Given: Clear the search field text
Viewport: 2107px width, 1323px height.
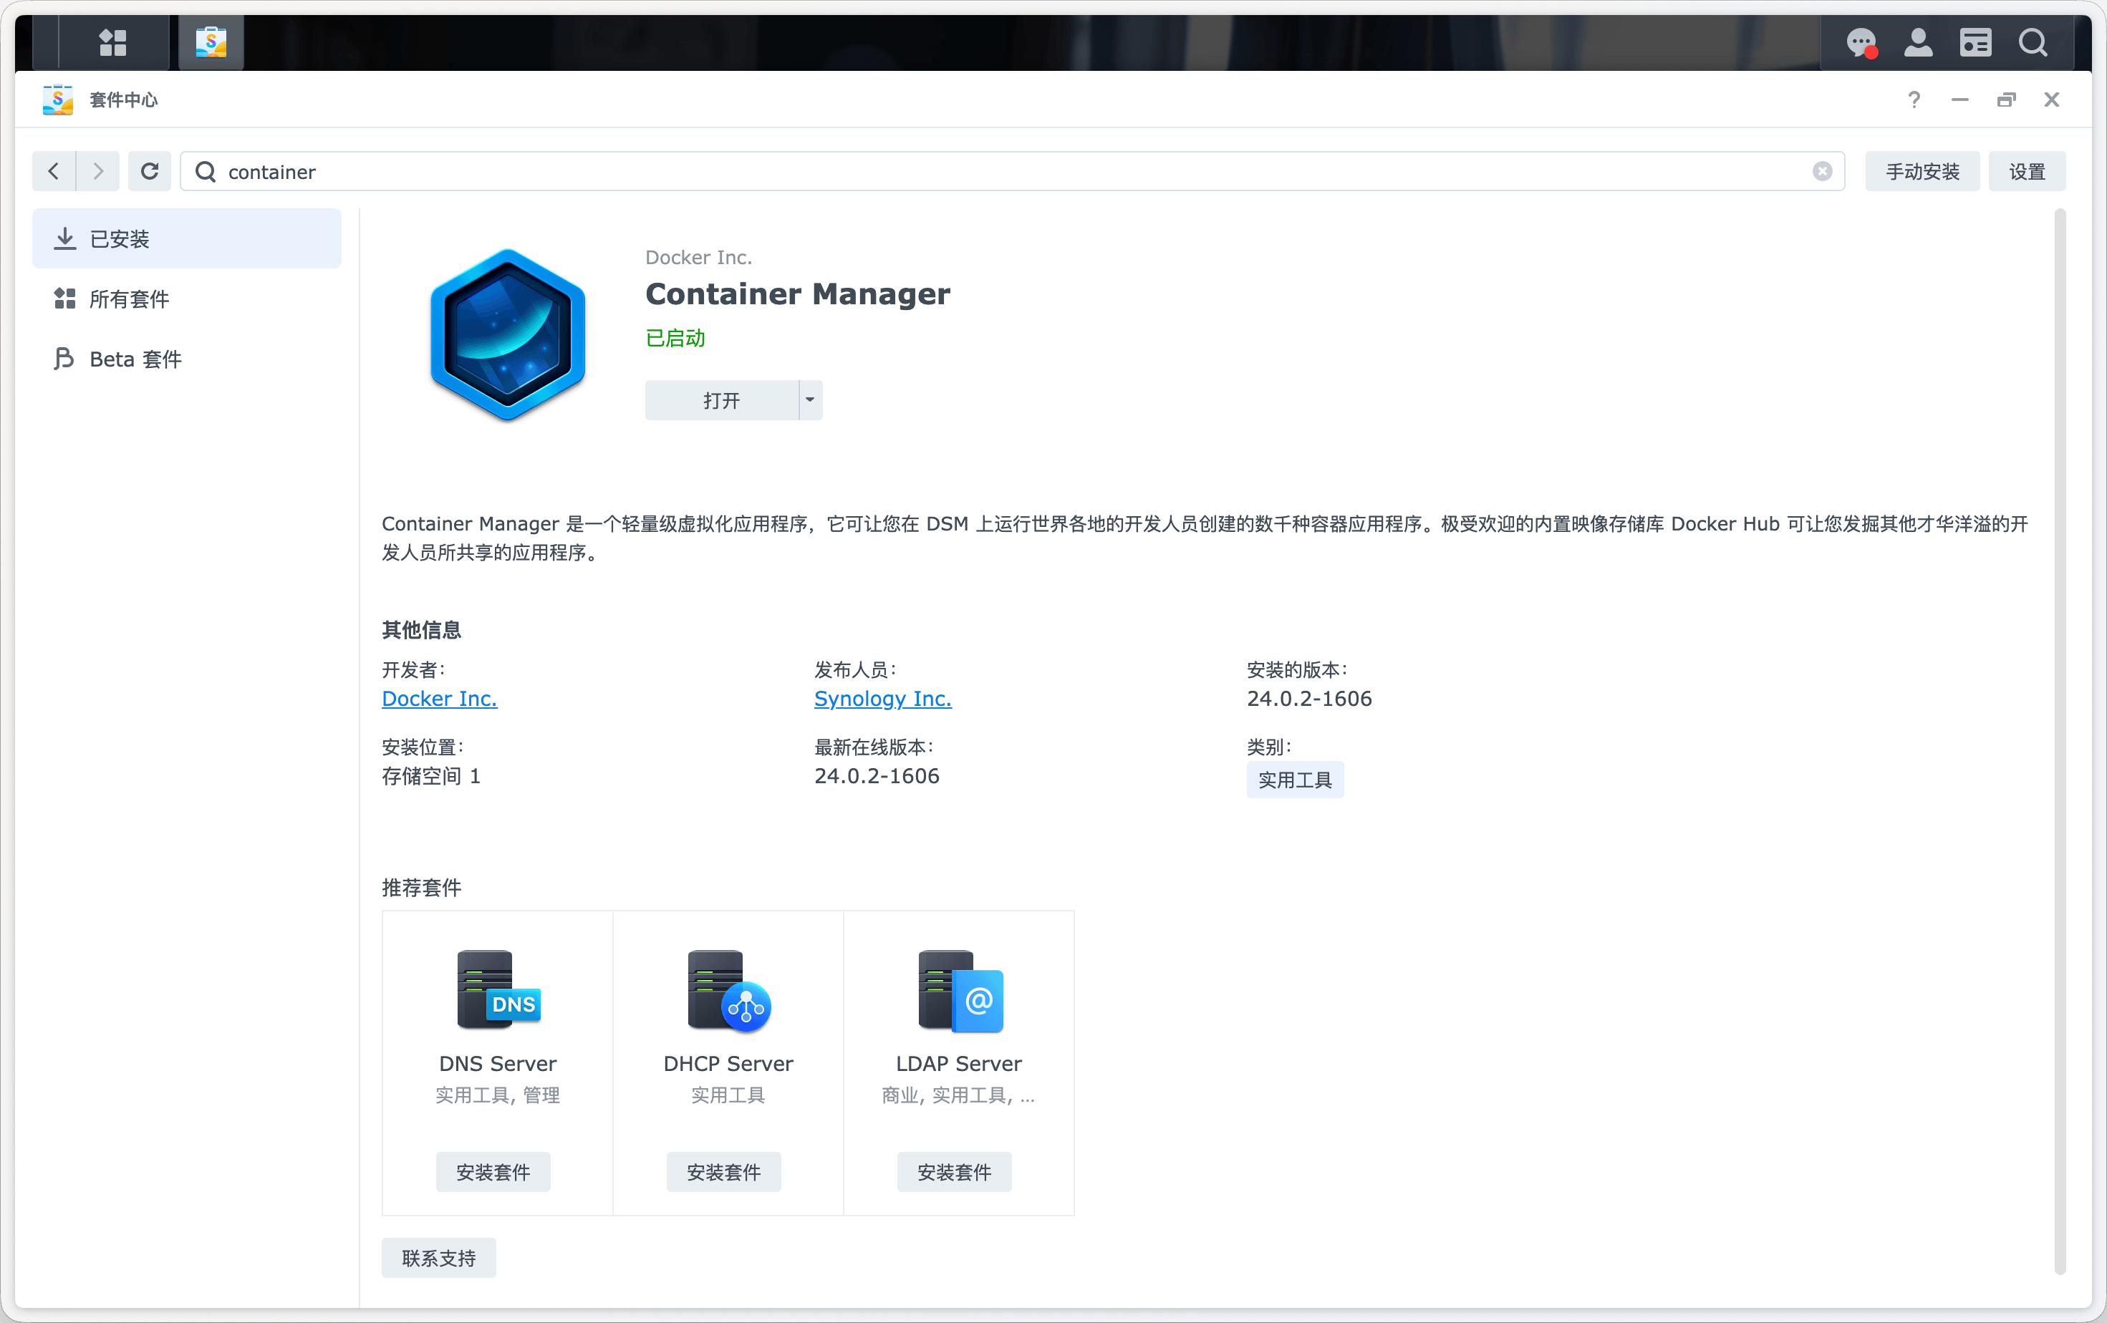Looking at the screenshot, I should pos(1822,171).
